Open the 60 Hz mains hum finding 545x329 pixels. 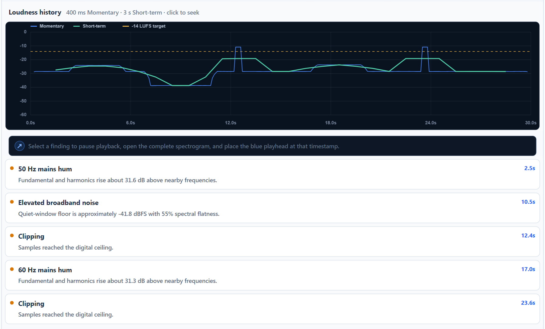coord(272,275)
